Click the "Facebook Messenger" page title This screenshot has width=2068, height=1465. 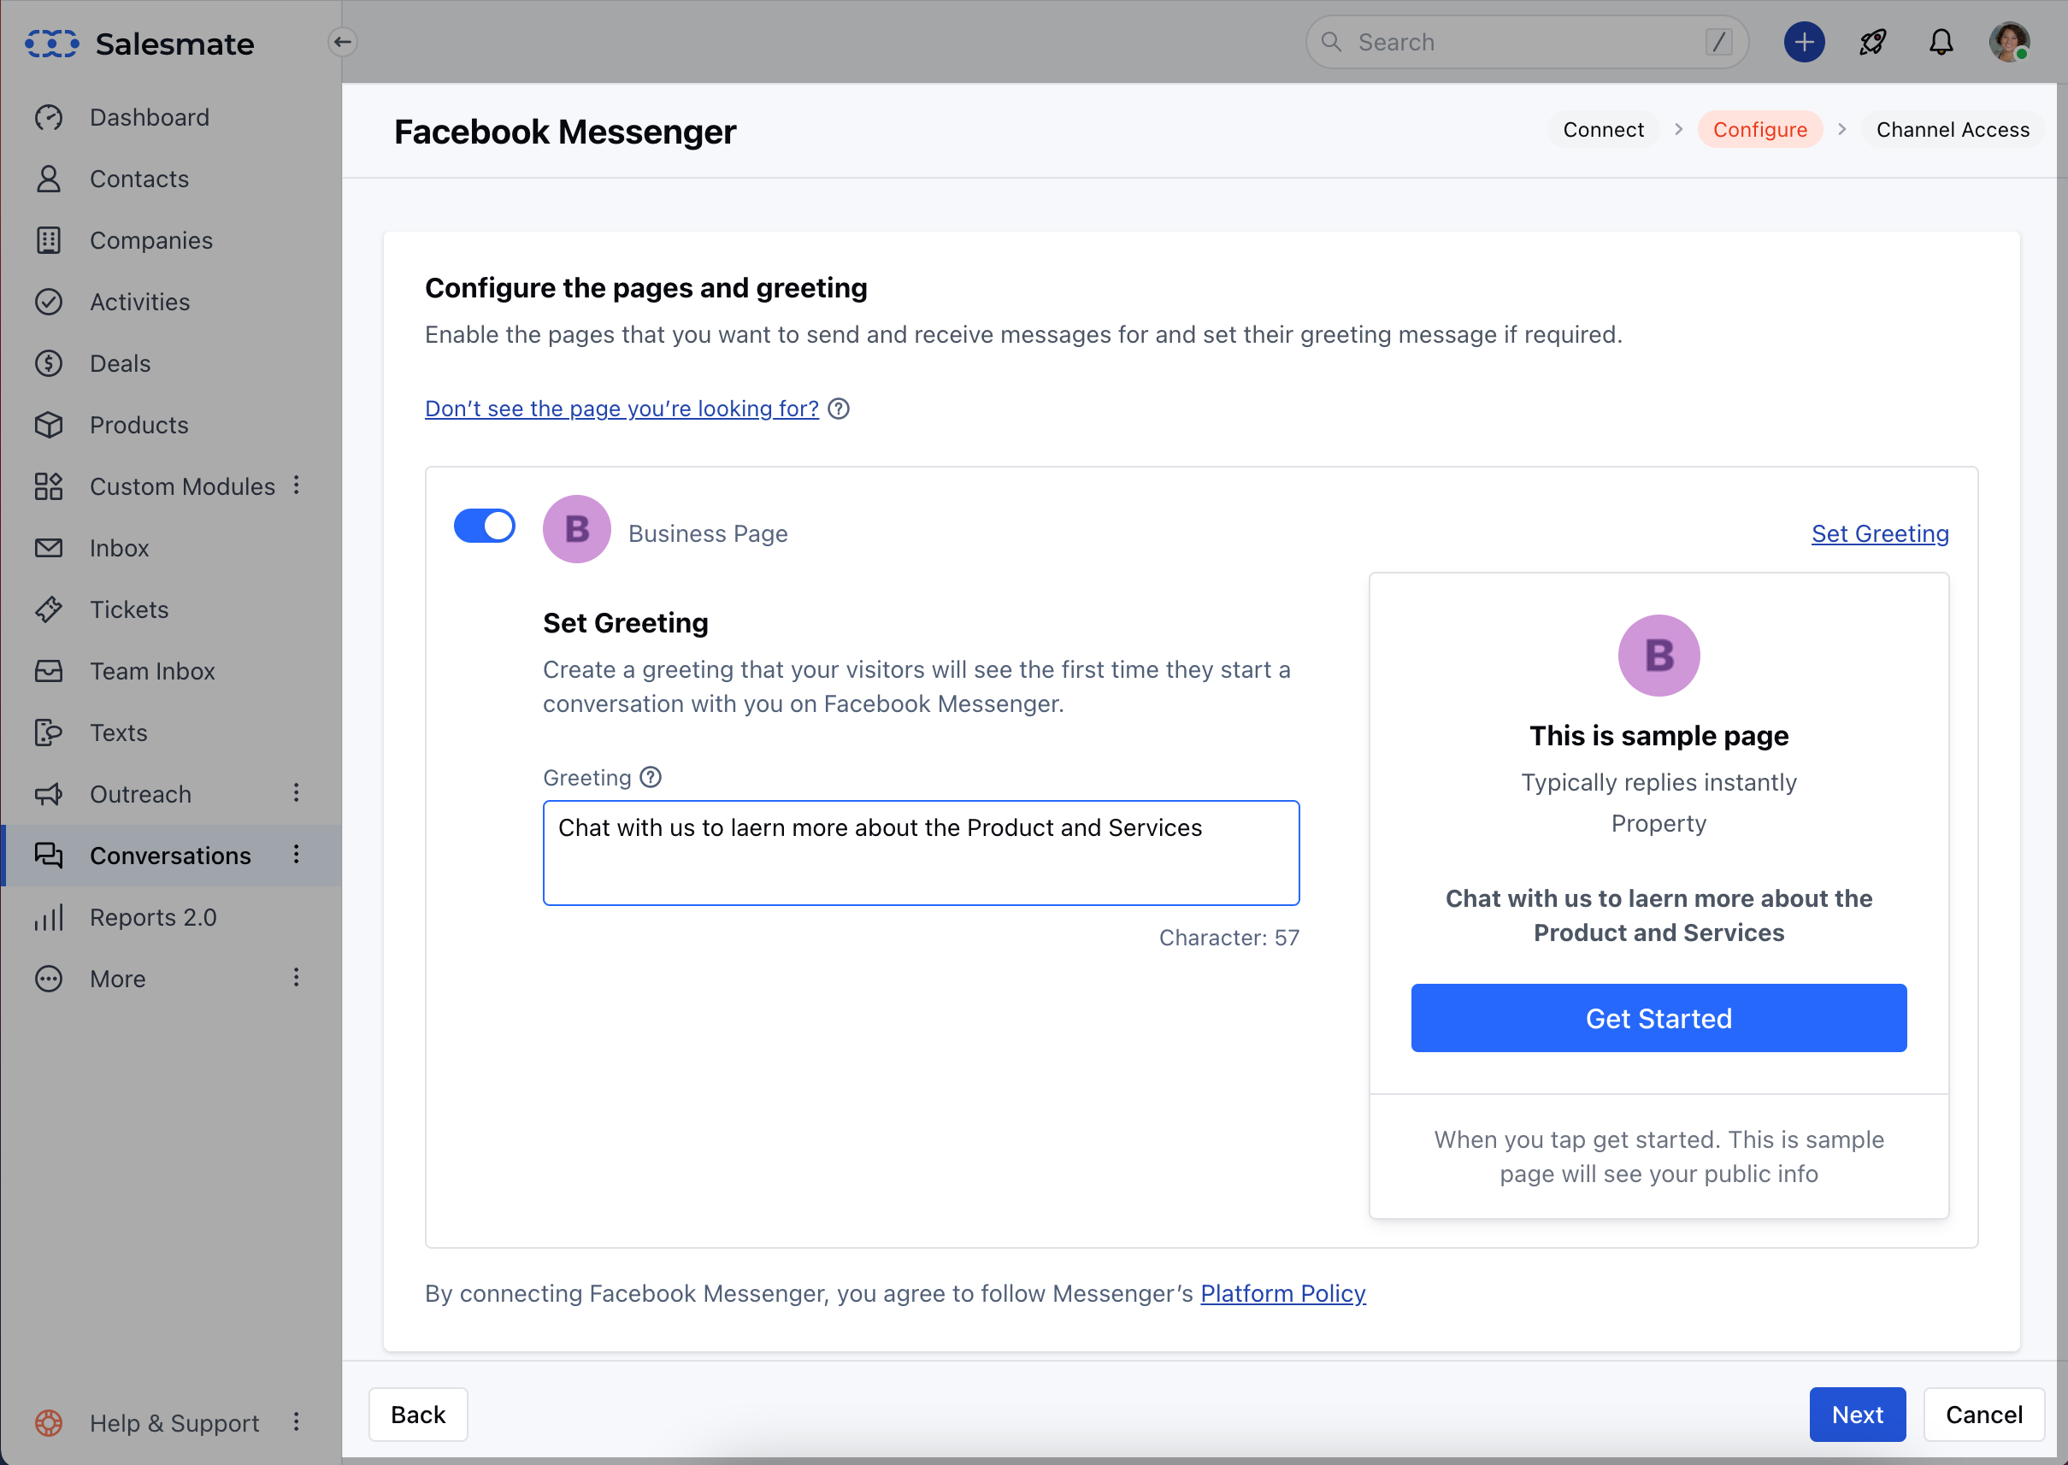(x=565, y=132)
